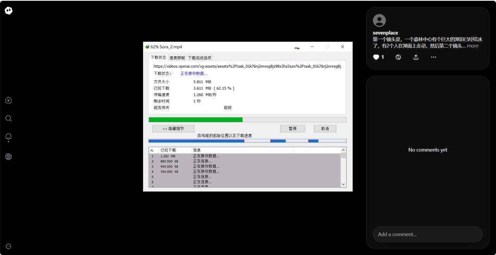Screen dimensions: 496x255
Task: Click the 1 秒 remaining time value
Action: click(197, 101)
